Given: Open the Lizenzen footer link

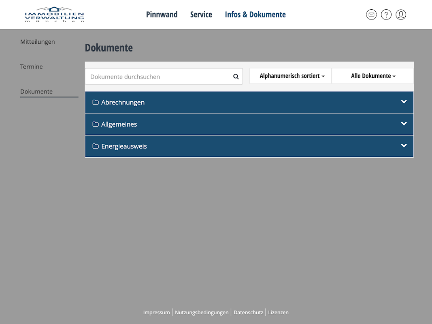Looking at the screenshot, I should click(278, 312).
